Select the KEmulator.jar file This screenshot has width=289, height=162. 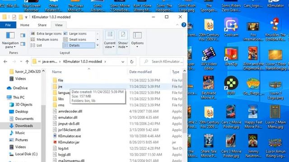(x=69, y=142)
